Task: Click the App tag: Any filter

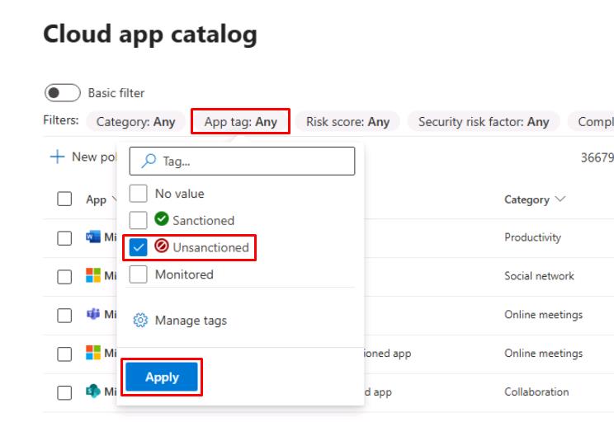Action: click(240, 122)
